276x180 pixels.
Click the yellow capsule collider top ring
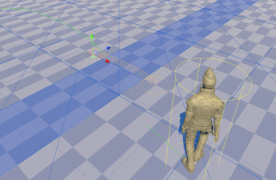point(213,79)
